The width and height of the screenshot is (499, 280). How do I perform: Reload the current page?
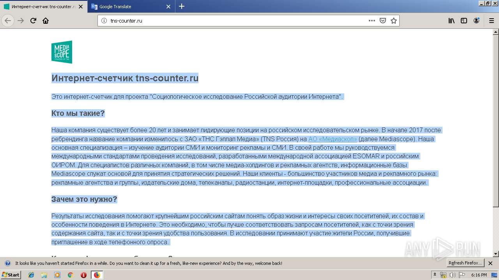tap(33, 21)
